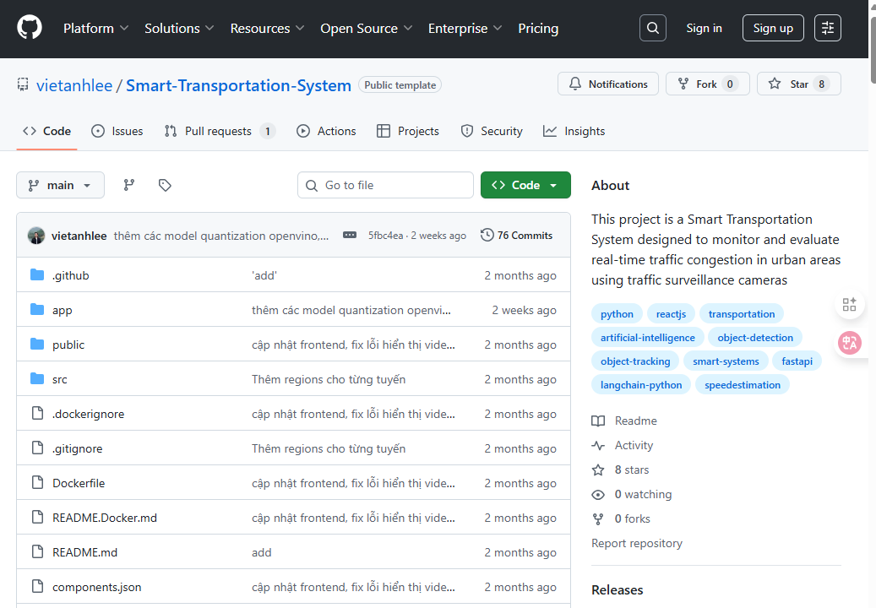Screen dimensions: 876x608
Task: Click Sign in link
Action: coord(704,28)
